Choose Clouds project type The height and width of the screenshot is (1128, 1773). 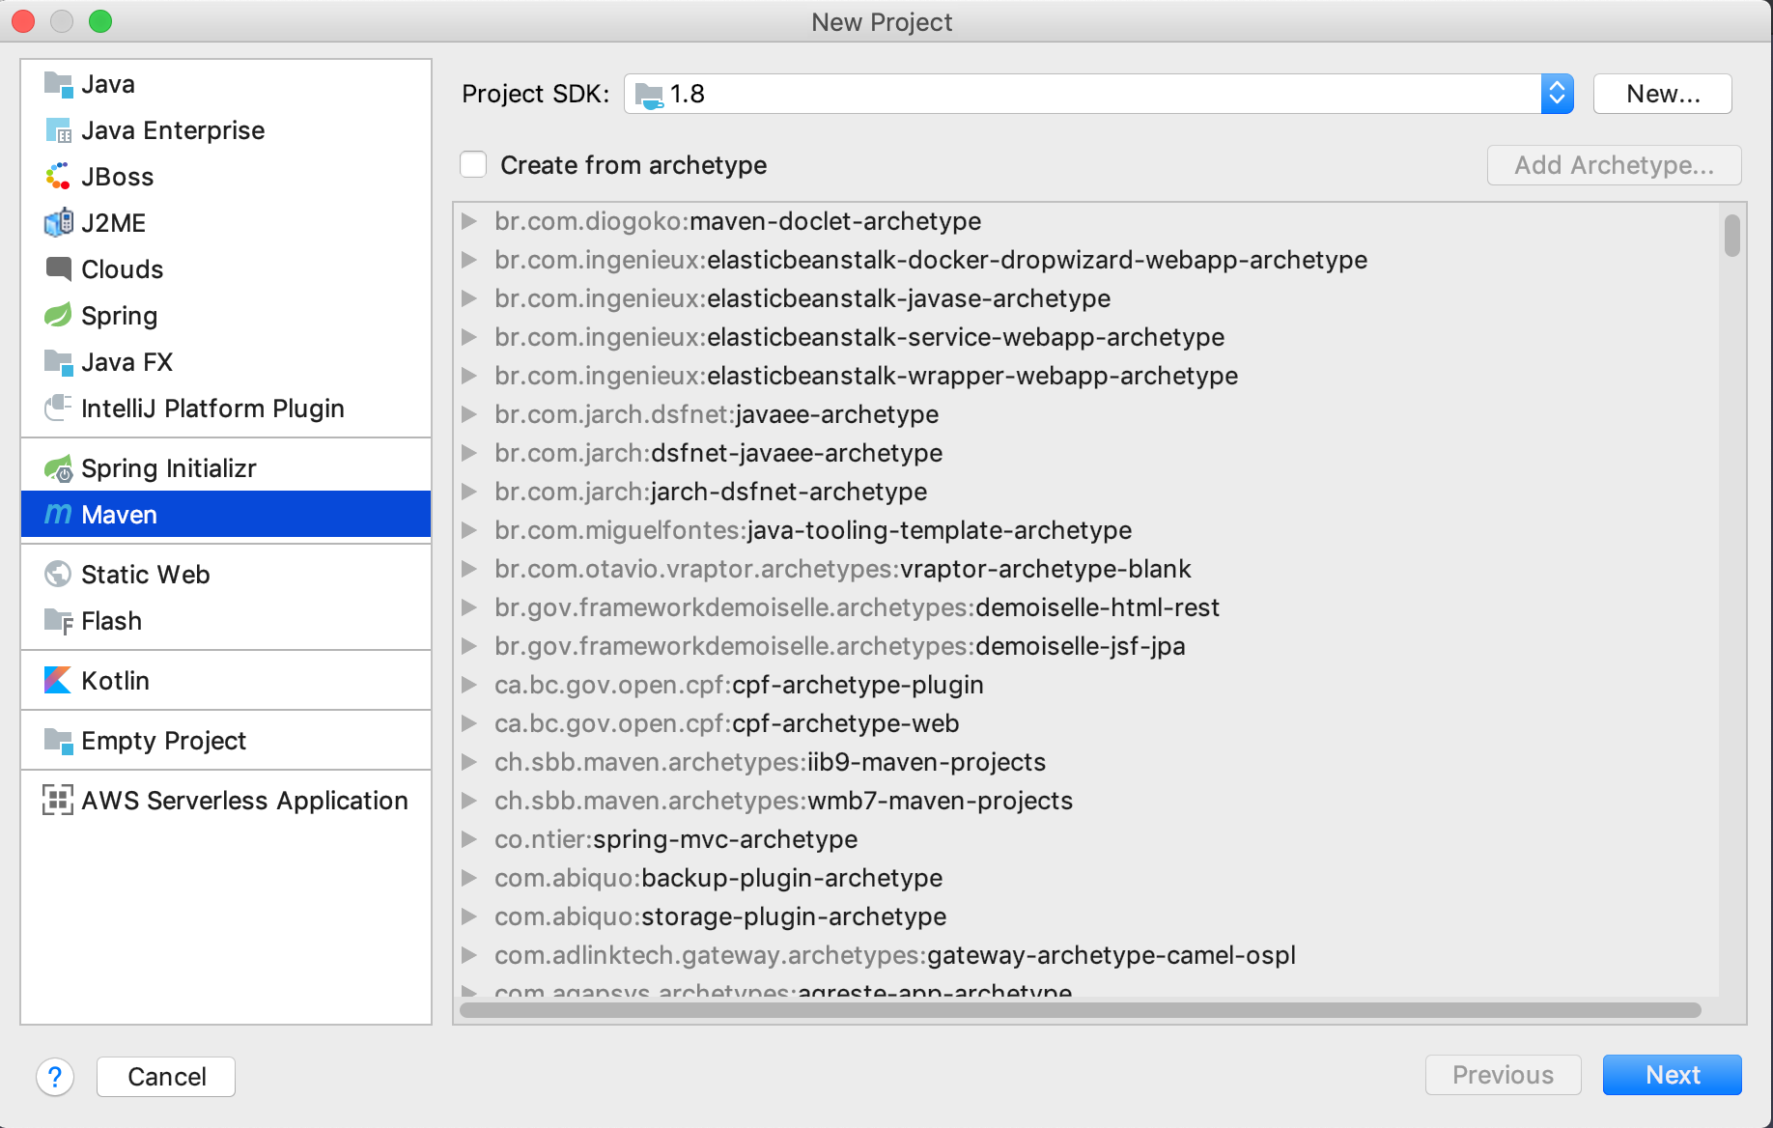tap(226, 269)
